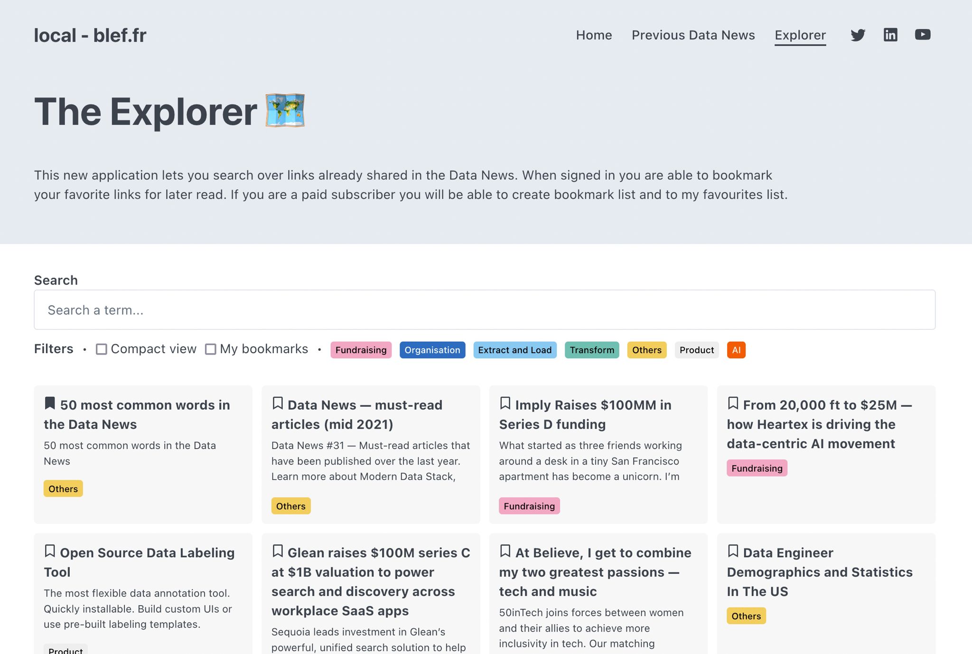
Task: Go to the Home menu item
Action: (x=594, y=35)
